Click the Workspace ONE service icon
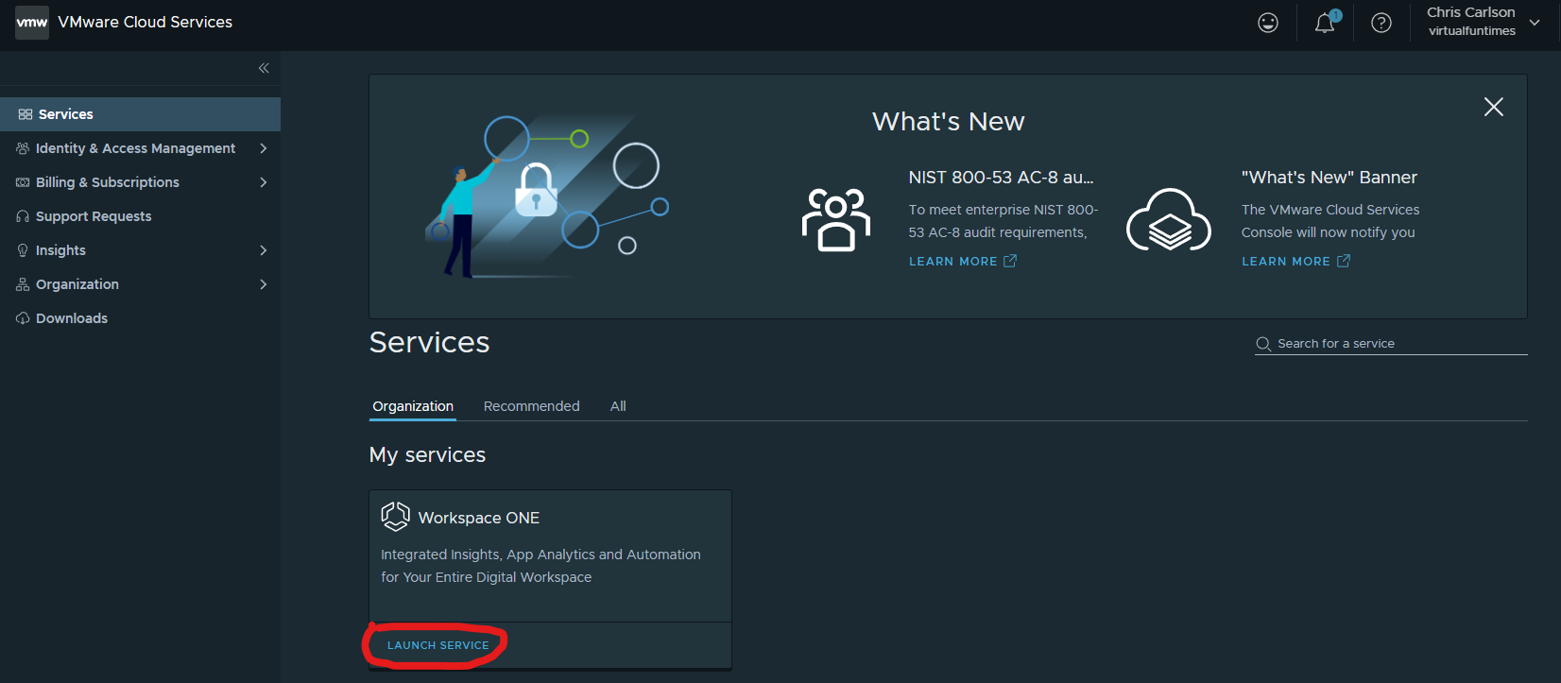The width and height of the screenshot is (1561, 683). 395,517
